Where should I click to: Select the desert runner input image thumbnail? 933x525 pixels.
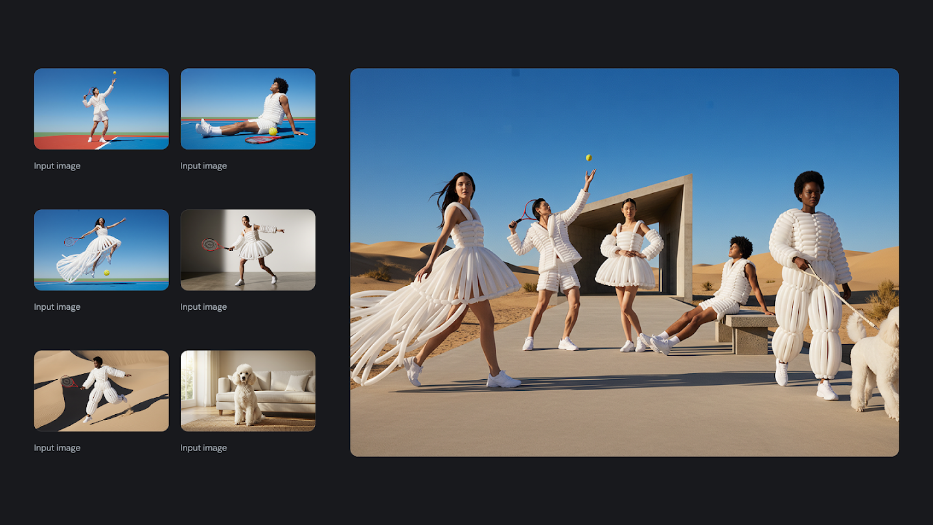click(101, 390)
